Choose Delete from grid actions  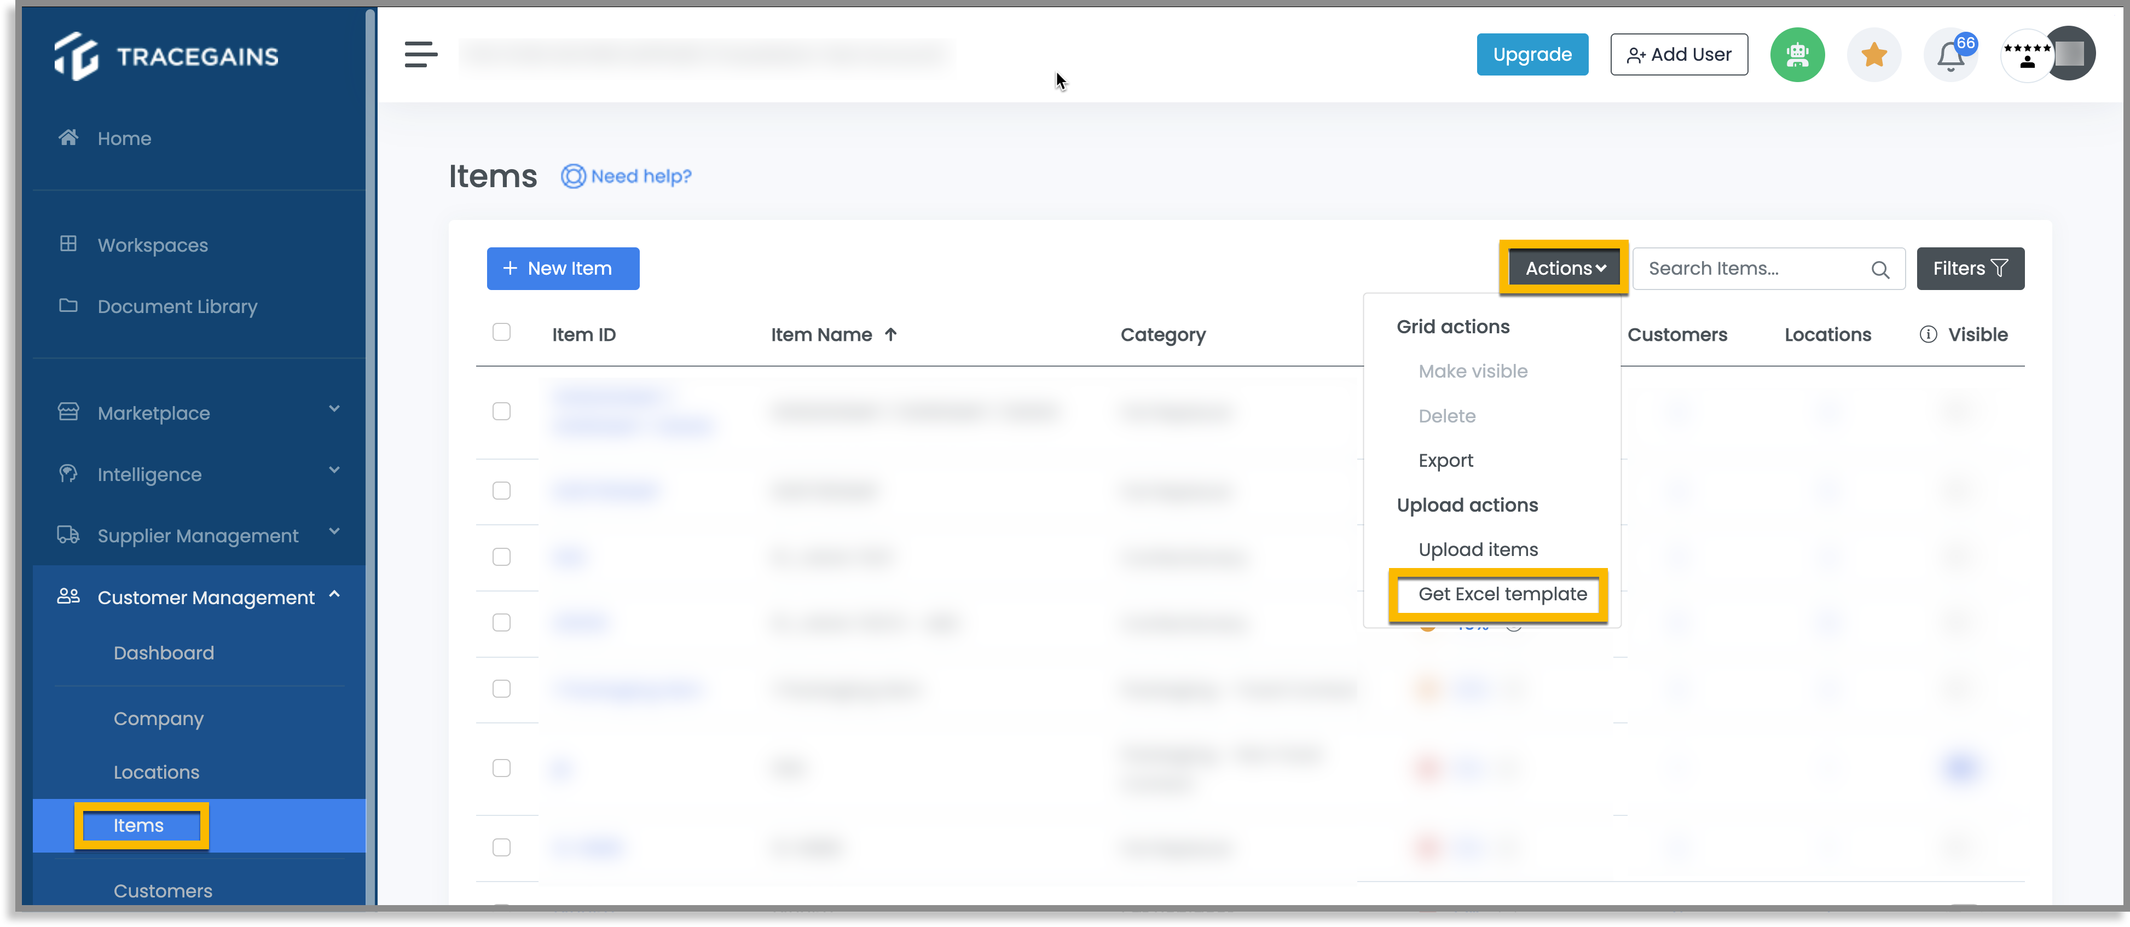coord(1446,416)
